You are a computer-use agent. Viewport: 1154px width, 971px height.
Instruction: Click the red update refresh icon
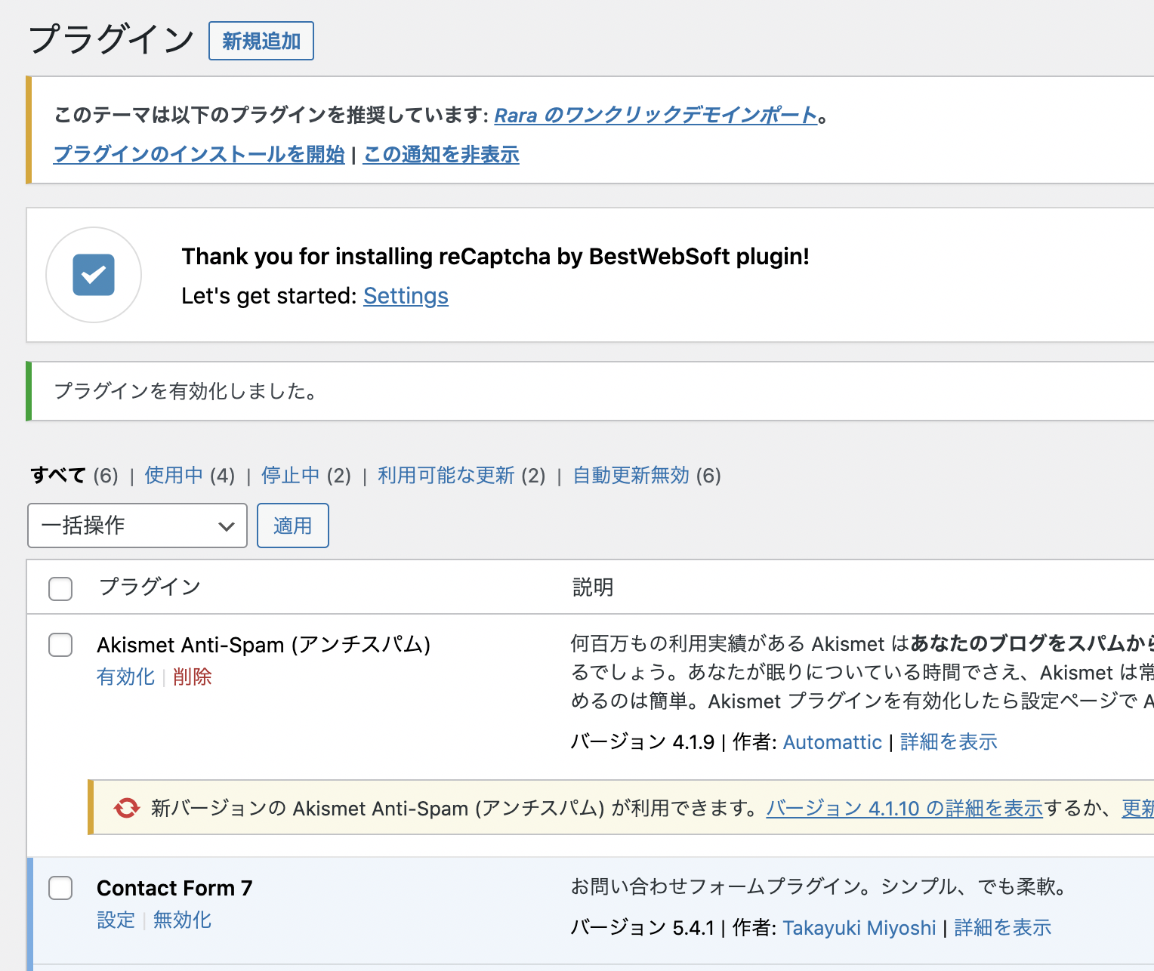pos(126,808)
